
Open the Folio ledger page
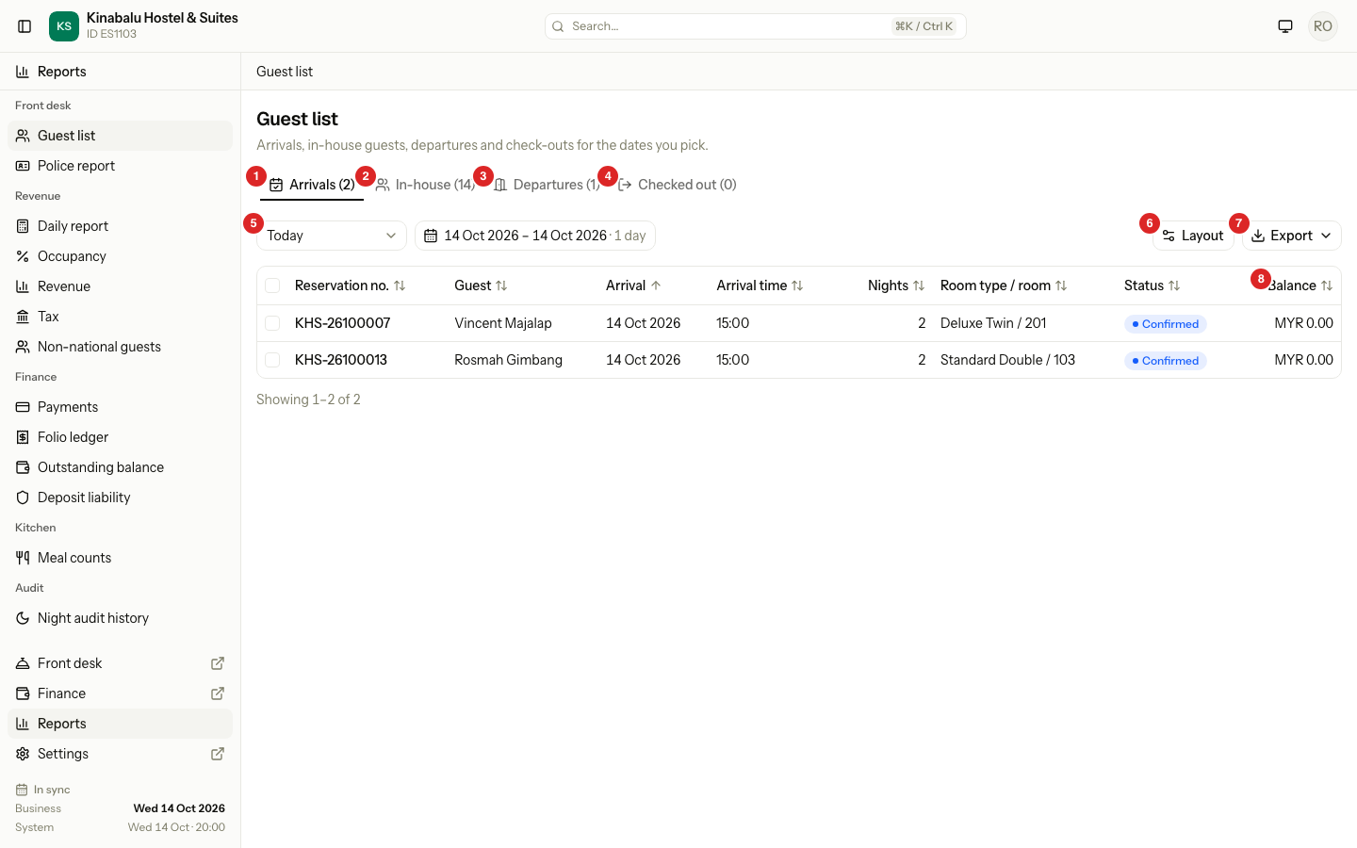(120, 437)
